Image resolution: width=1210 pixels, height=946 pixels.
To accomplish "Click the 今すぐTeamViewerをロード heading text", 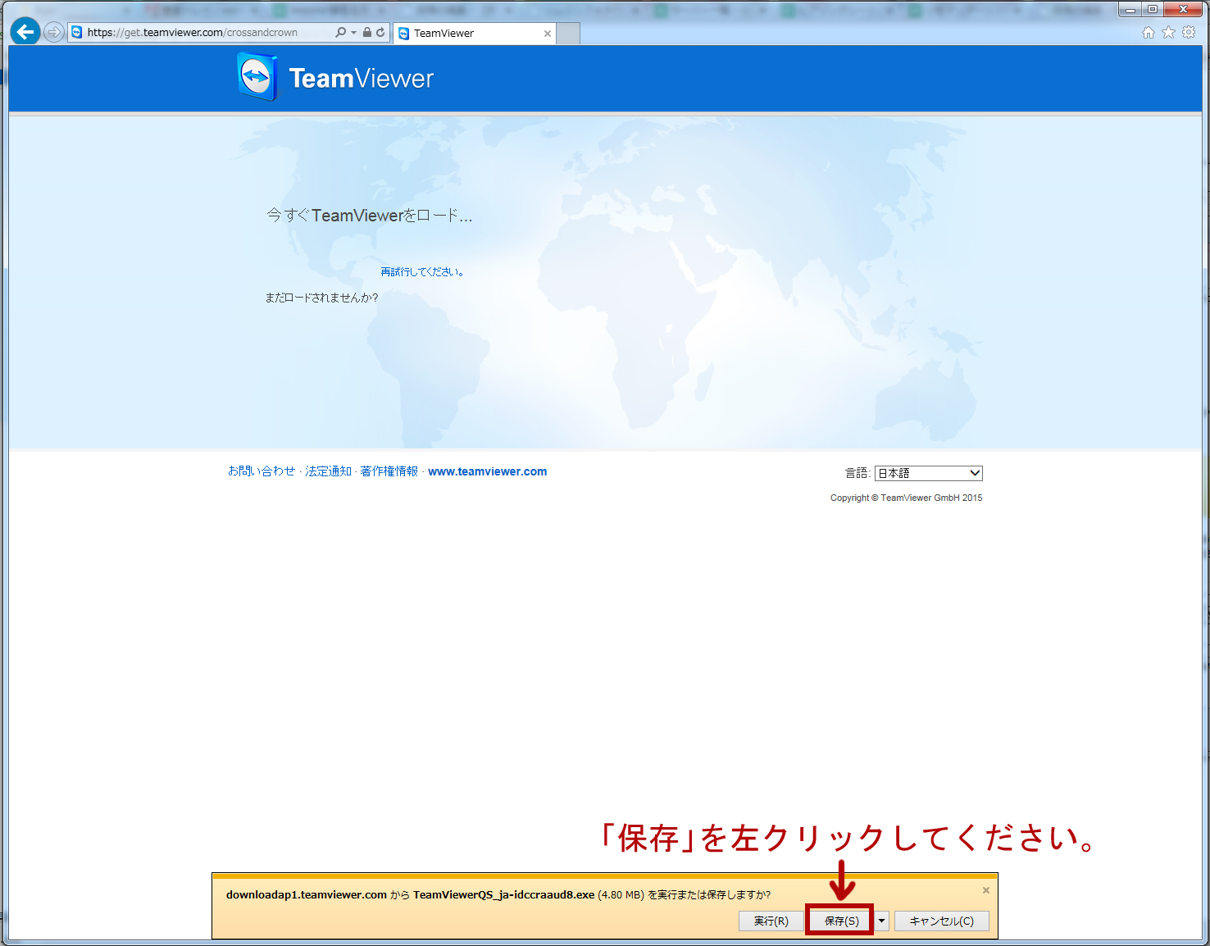I will pyautogui.click(x=370, y=216).
